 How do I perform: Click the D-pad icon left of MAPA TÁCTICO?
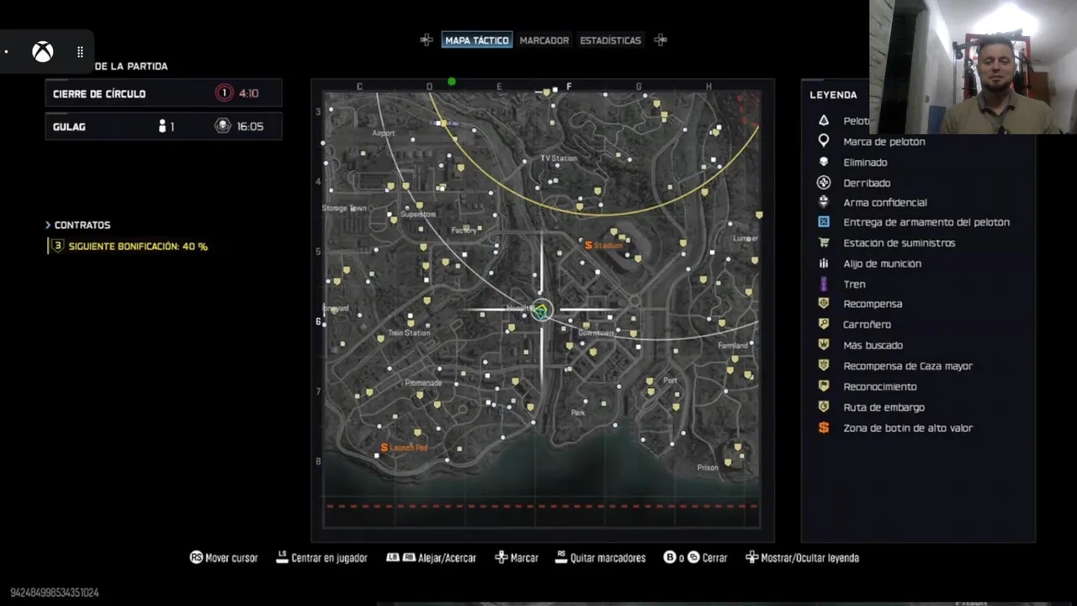point(427,40)
